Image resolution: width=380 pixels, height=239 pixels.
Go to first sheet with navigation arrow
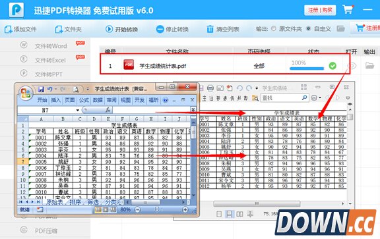(x=21, y=202)
